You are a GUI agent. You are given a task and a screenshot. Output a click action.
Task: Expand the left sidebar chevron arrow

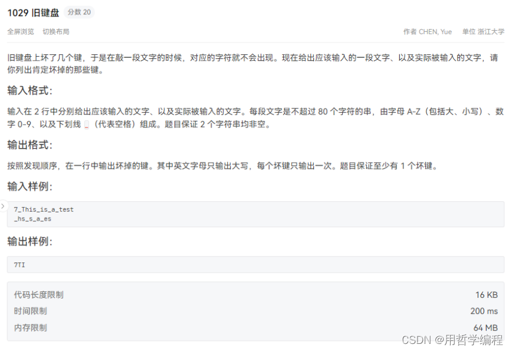pos(3,206)
